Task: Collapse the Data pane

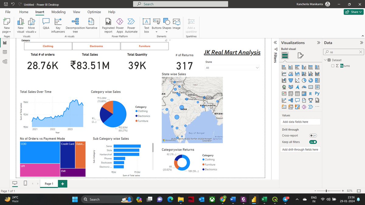Action: tap(361, 43)
